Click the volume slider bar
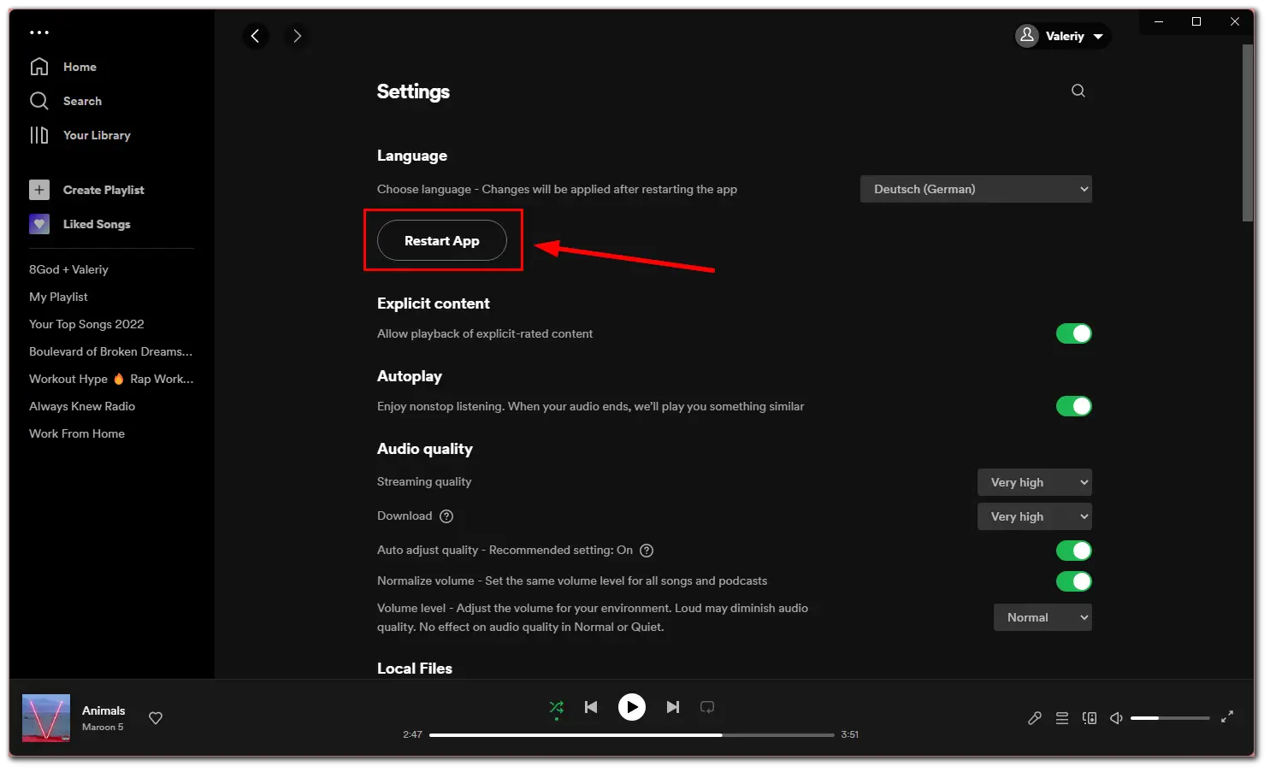Viewport: 1270px width, 772px height. [x=1169, y=718]
